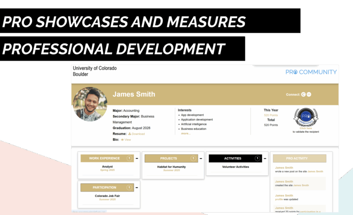Viewport: 353px width, 215px height.
Task: Show more interests
Action: pos(185,133)
